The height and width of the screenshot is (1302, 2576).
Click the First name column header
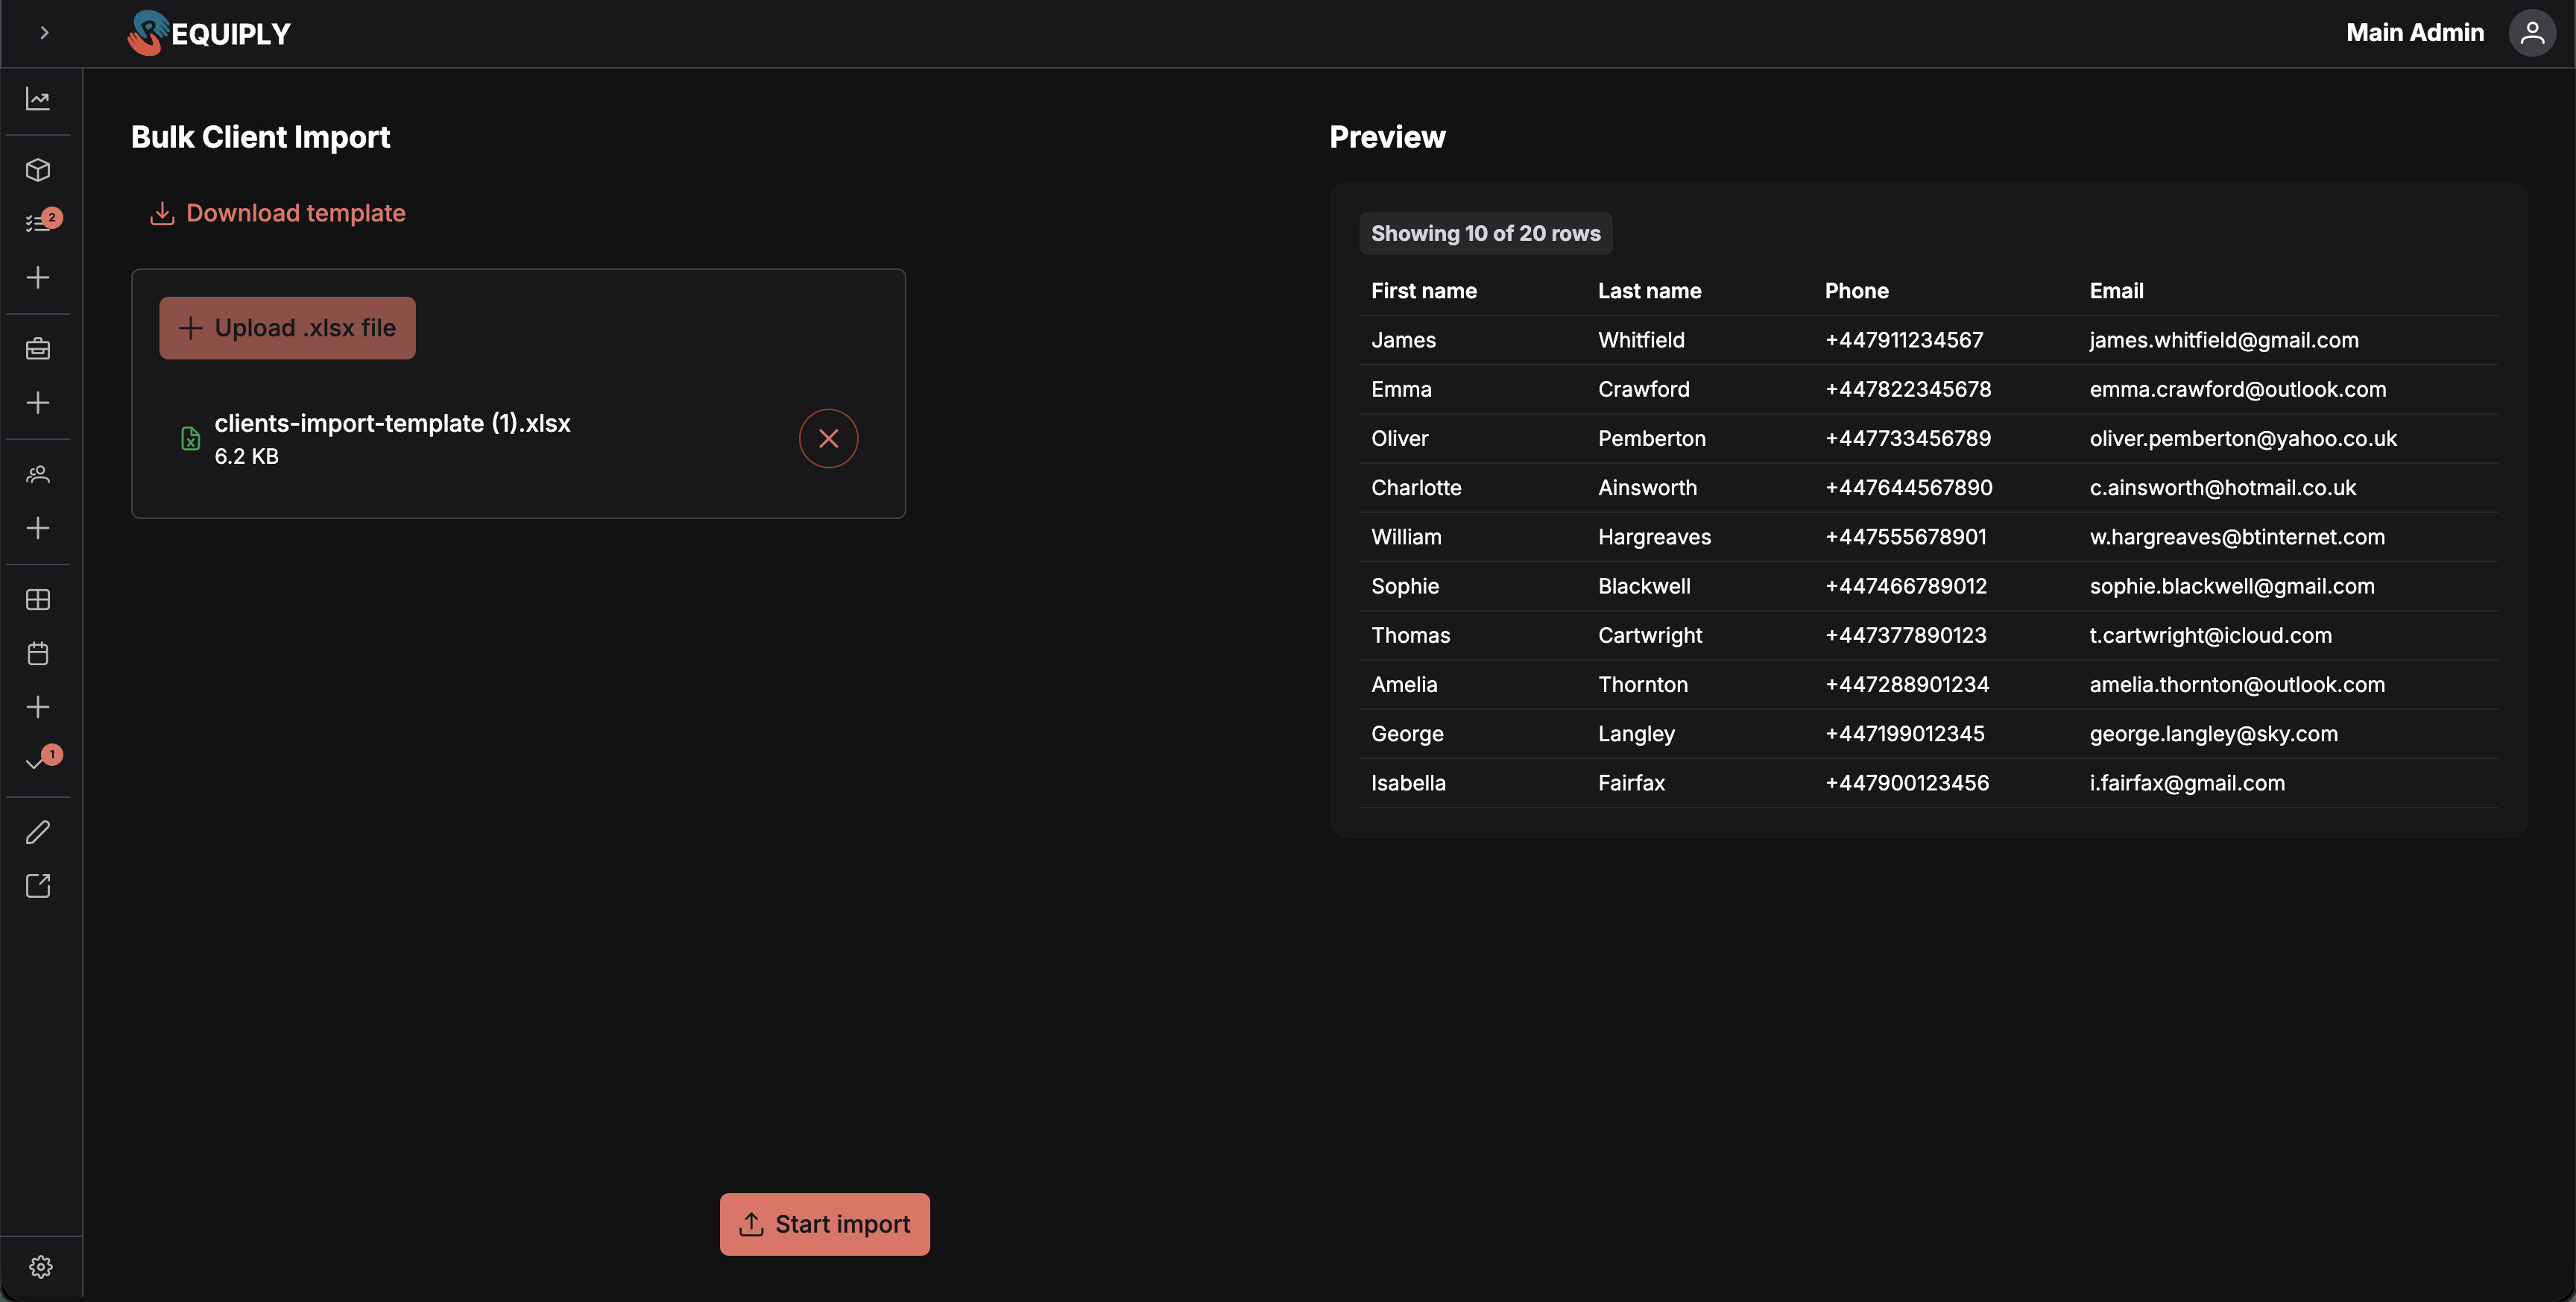point(1423,292)
